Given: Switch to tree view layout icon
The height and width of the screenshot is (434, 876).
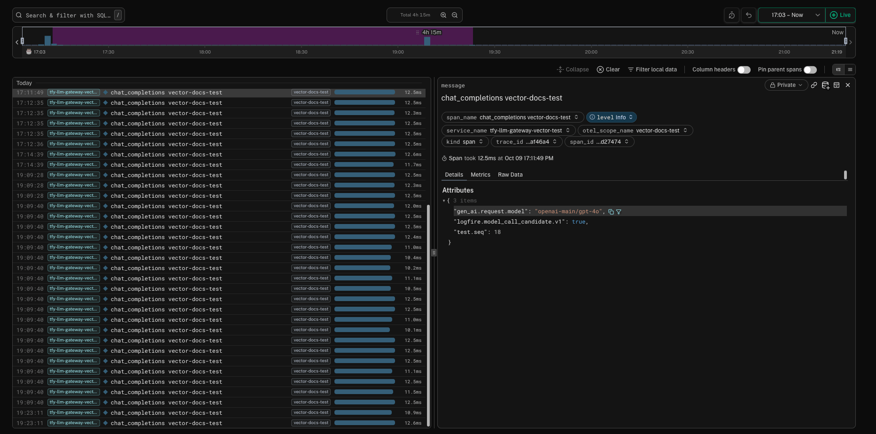Looking at the screenshot, I should pyautogui.click(x=838, y=70).
